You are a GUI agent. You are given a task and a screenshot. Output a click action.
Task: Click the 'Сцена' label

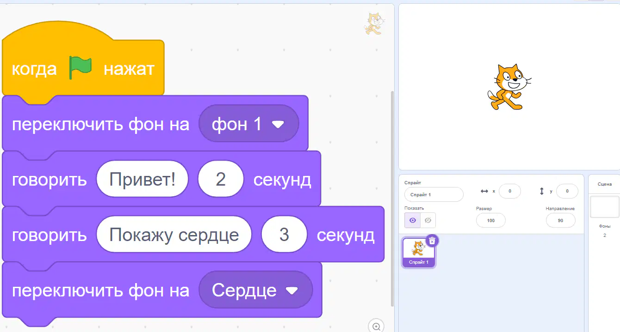604,184
